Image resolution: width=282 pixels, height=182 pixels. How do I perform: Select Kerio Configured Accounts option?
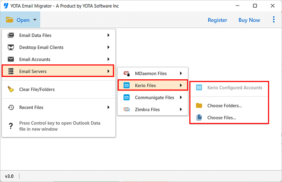(x=234, y=87)
